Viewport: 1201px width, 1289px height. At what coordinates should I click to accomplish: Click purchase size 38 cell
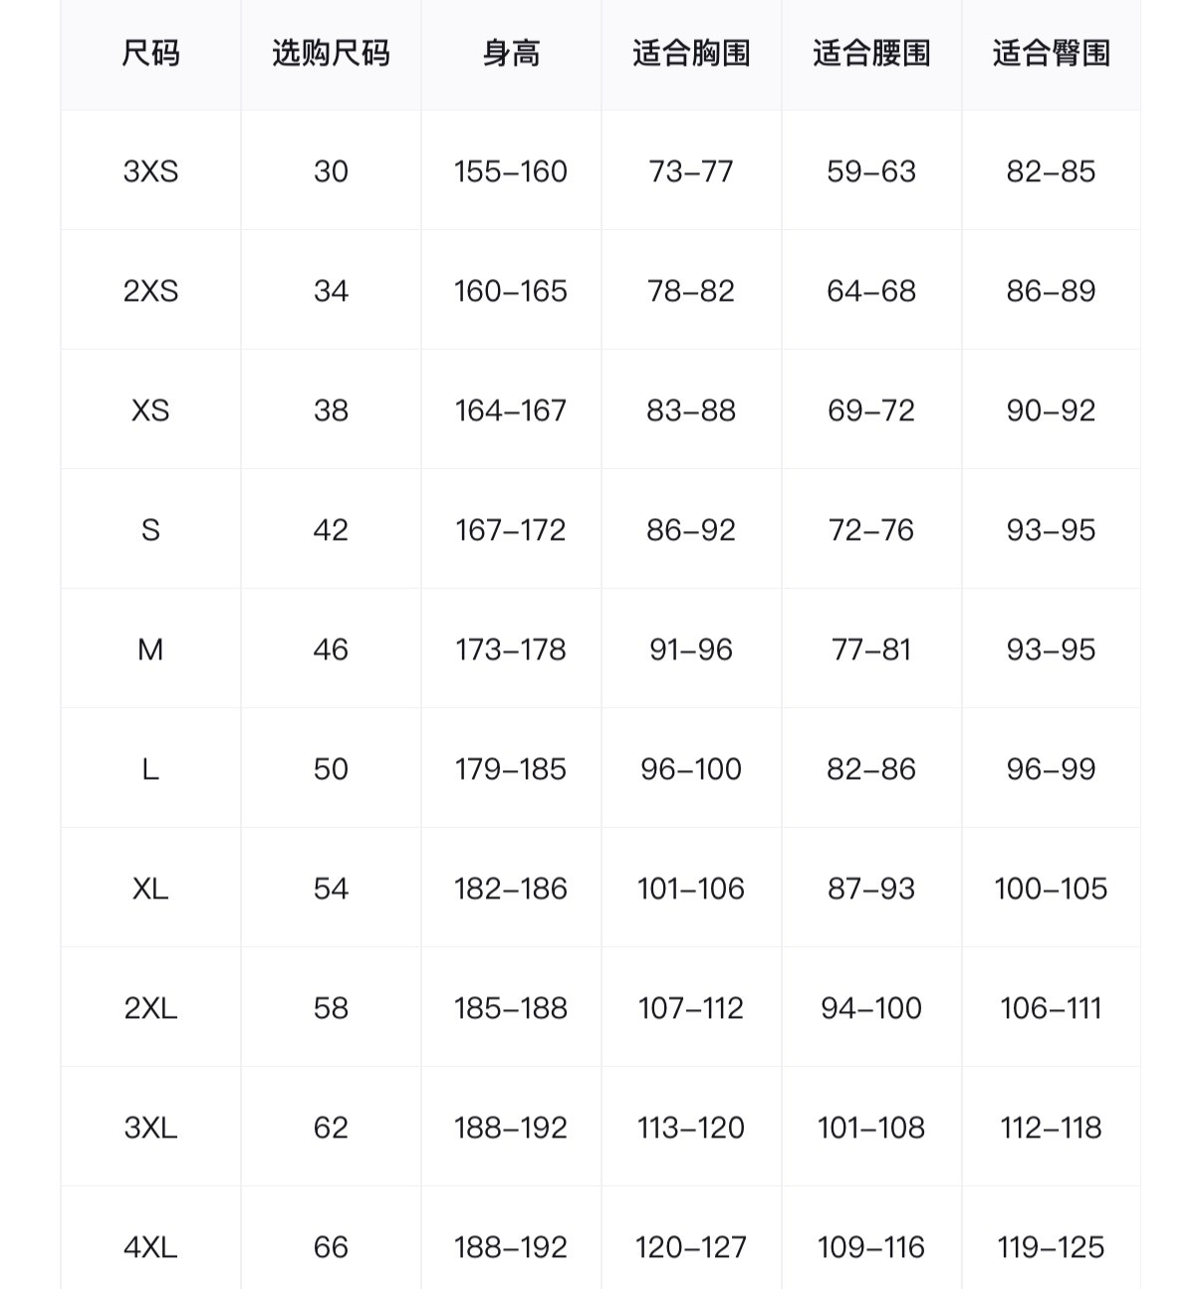[x=331, y=410]
